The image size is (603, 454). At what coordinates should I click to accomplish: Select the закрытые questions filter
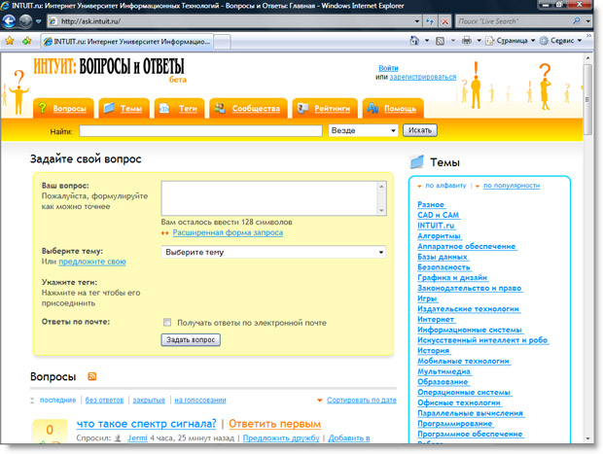coord(149,401)
